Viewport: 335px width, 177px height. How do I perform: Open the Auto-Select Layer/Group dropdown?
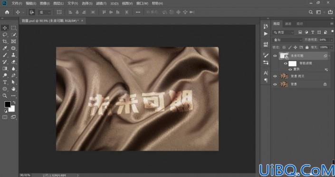pos(45,12)
